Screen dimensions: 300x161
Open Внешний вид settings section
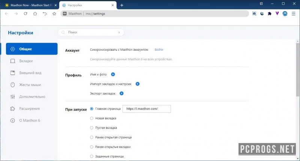[x=32, y=73]
